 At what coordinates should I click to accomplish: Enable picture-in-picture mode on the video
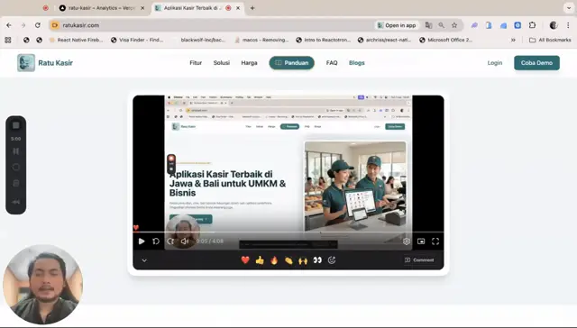click(x=421, y=241)
